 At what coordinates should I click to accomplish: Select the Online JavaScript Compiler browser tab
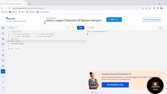pyautogui.click(x=14, y=4)
